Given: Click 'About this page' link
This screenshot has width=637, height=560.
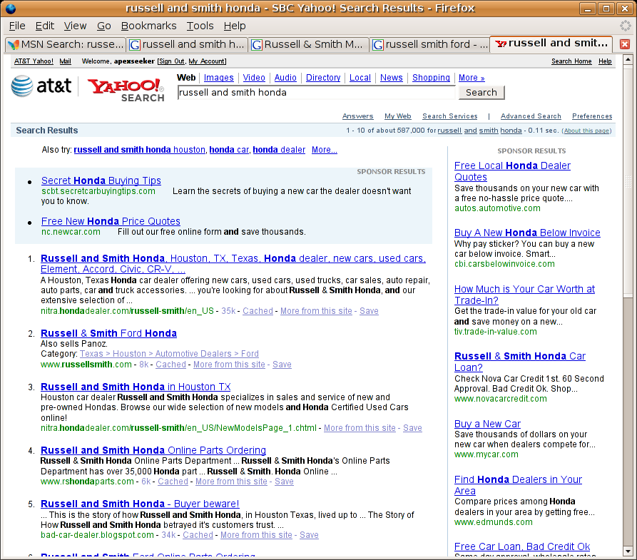Looking at the screenshot, I should point(586,131).
